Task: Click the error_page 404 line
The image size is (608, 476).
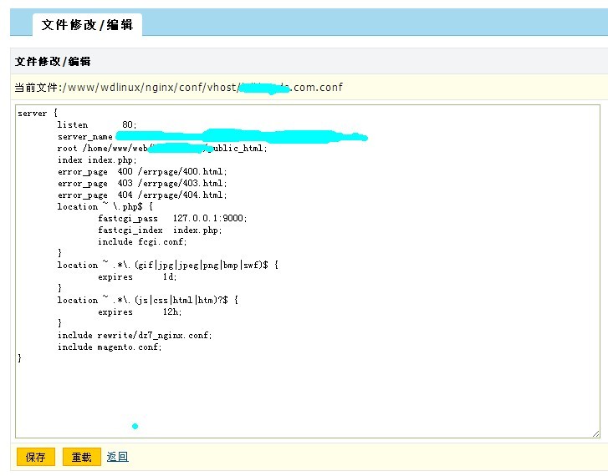Action: click(141, 195)
